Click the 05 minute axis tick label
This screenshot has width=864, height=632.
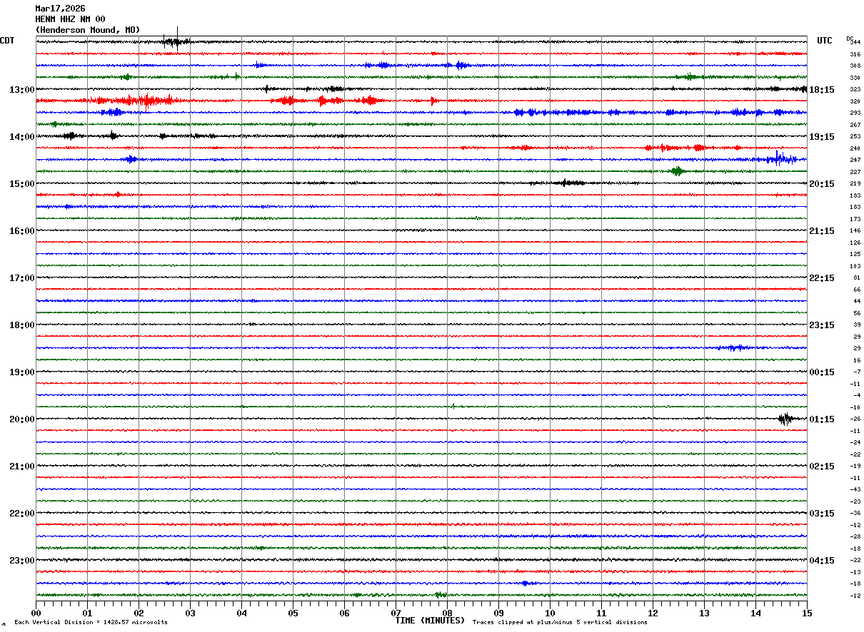(x=293, y=612)
